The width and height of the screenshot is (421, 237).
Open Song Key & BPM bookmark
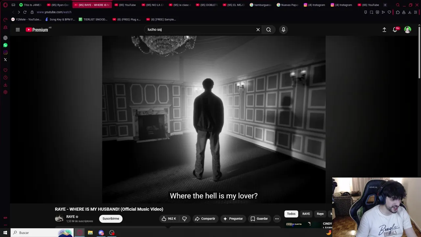60,19
